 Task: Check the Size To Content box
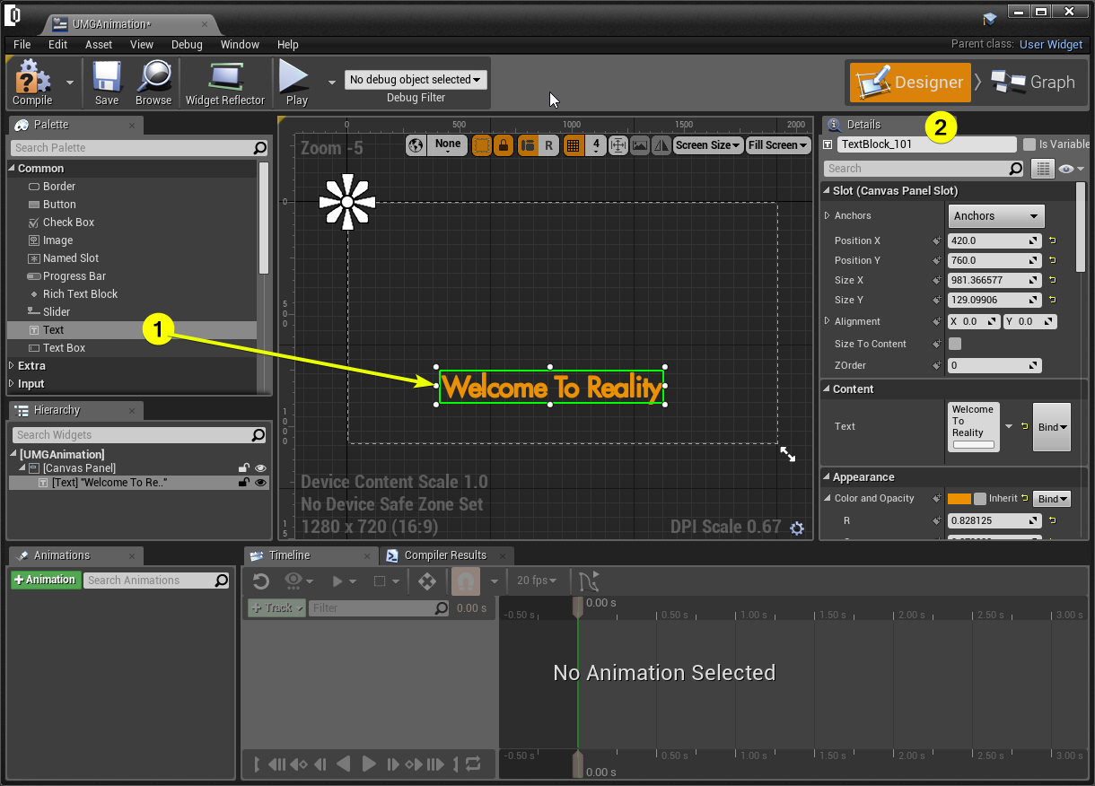955,344
